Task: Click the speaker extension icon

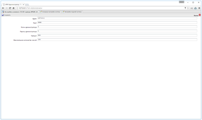Action: [x=192, y=8]
